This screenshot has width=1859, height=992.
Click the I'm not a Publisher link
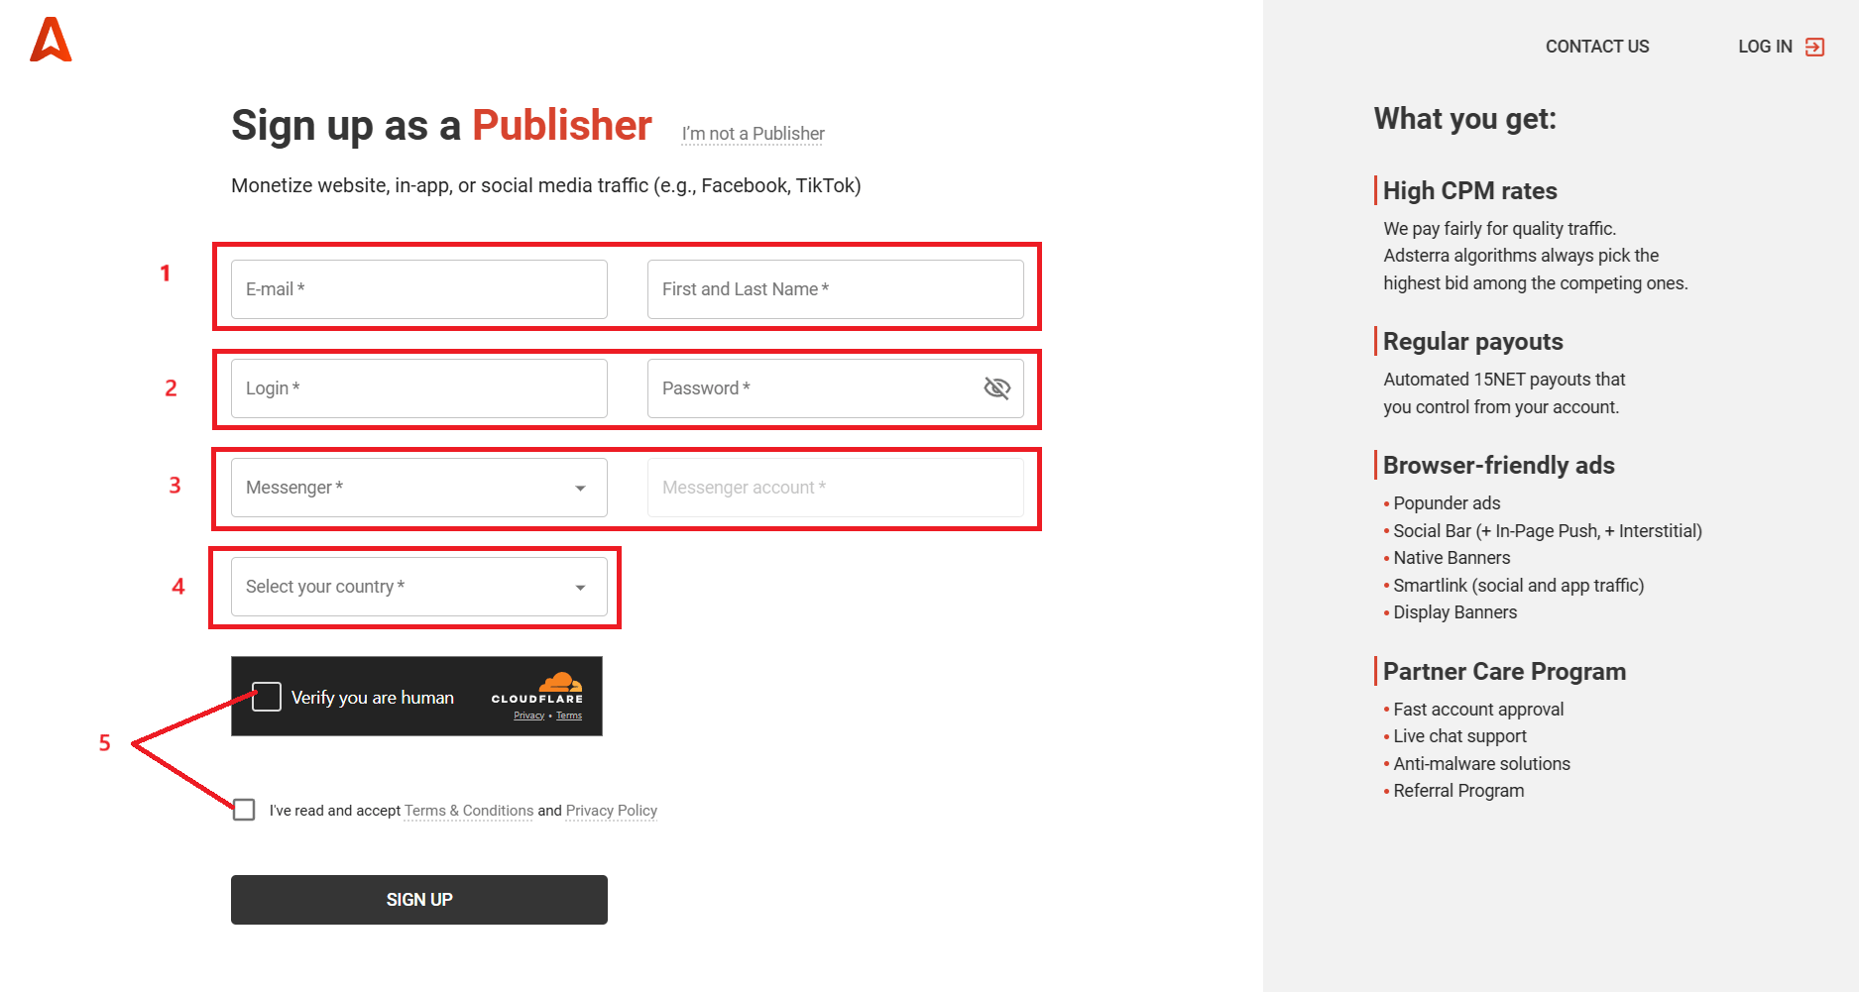click(752, 133)
